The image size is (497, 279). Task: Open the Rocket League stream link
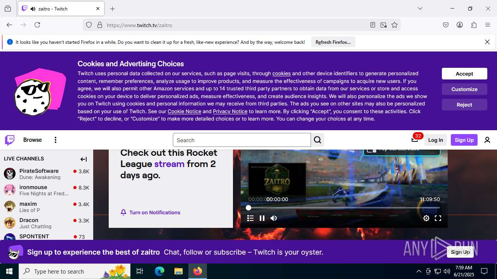169,164
